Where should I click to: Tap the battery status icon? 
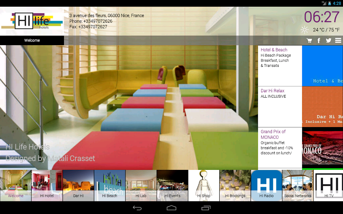330,3
